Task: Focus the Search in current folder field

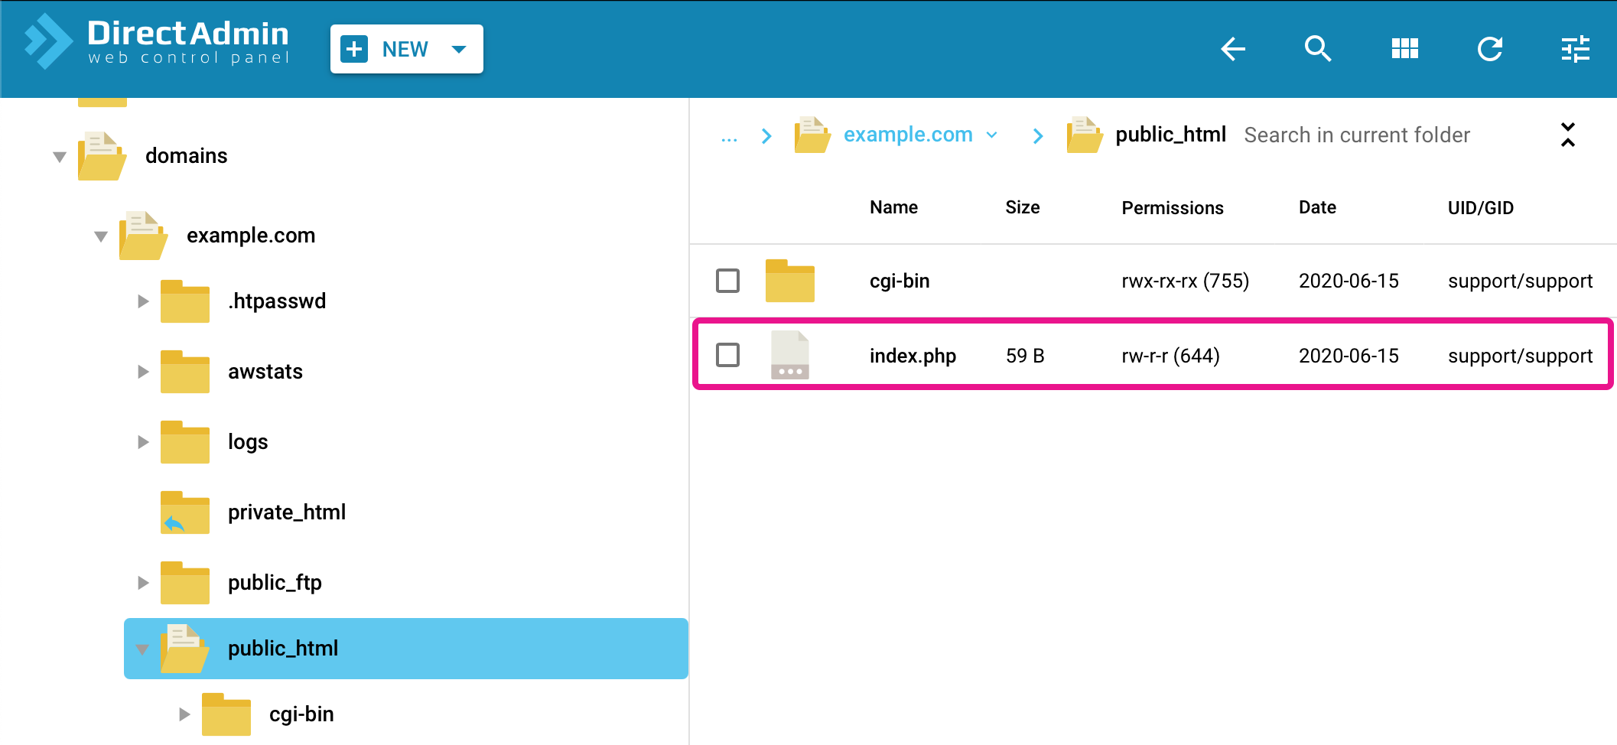Action: tap(1356, 135)
